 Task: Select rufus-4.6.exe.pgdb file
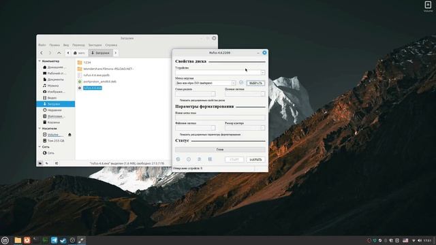pyautogui.click(x=96, y=76)
